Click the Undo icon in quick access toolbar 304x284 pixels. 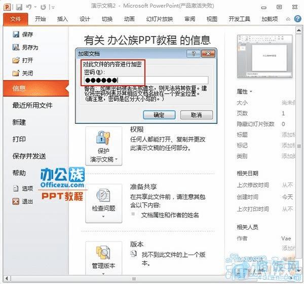[x=29, y=7]
